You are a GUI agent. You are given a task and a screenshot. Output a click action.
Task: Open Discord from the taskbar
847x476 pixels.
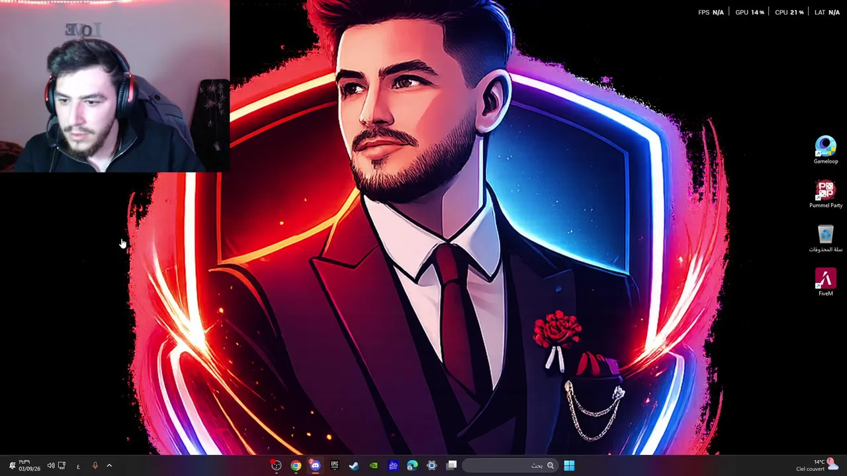(x=315, y=465)
